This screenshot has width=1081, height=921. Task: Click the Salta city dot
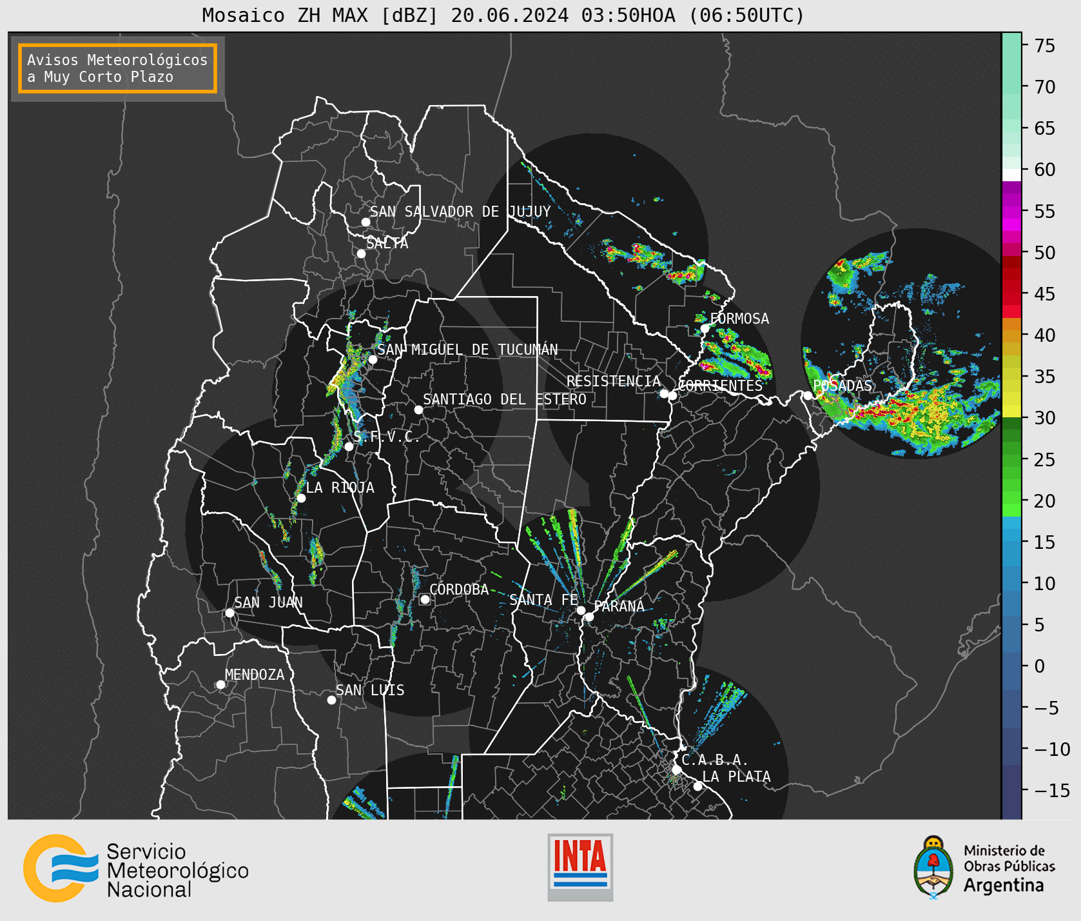point(362,253)
